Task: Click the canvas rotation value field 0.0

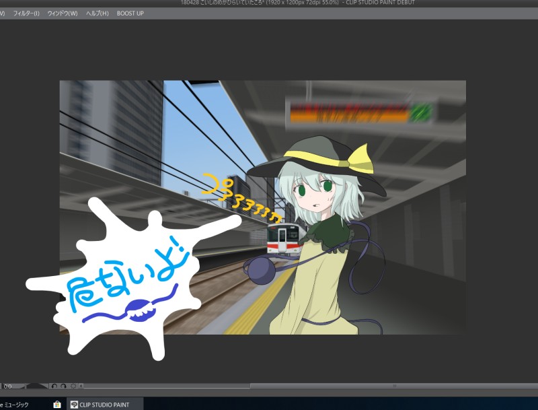Action: tap(7, 386)
